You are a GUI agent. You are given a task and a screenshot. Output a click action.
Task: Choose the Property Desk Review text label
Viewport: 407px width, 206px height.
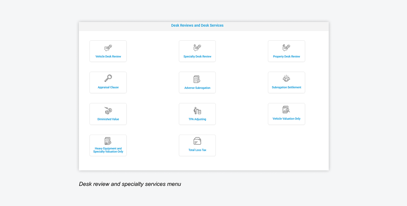[286, 56]
